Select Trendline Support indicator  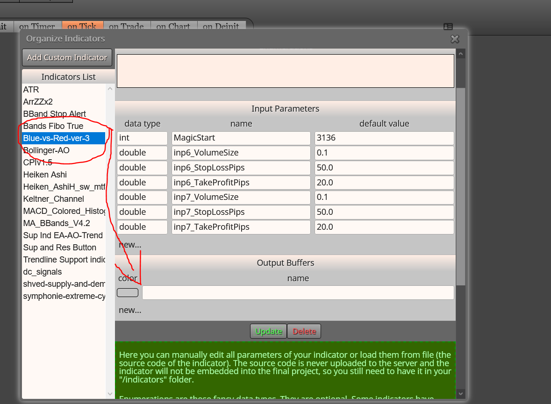[64, 260]
